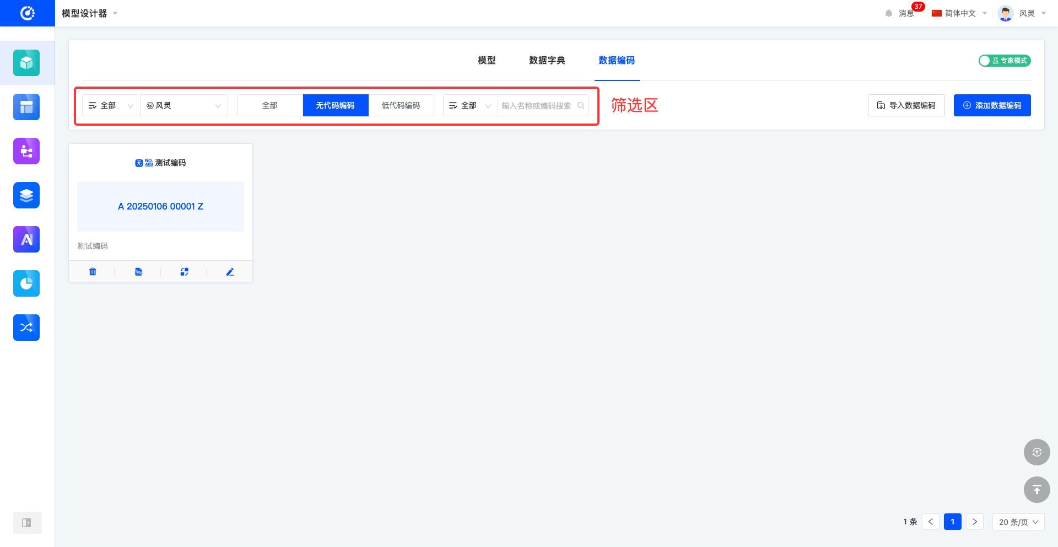This screenshot has height=547, width=1058.
Task: Switch to the 数据字典 tab
Action: click(547, 60)
